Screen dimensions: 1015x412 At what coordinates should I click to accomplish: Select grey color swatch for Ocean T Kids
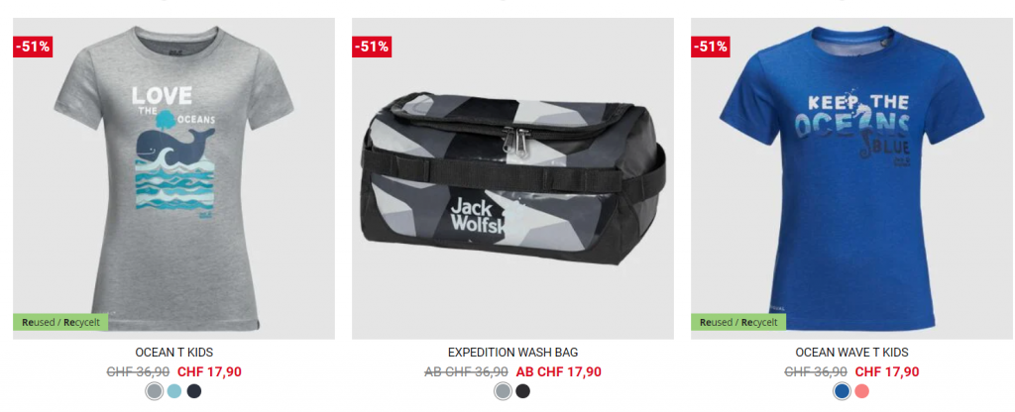pyautogui.click(x=154, y=391)
